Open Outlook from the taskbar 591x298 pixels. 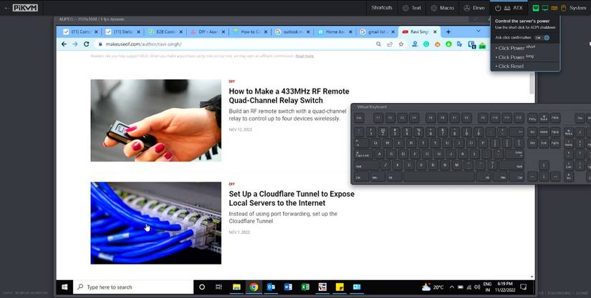271,287
